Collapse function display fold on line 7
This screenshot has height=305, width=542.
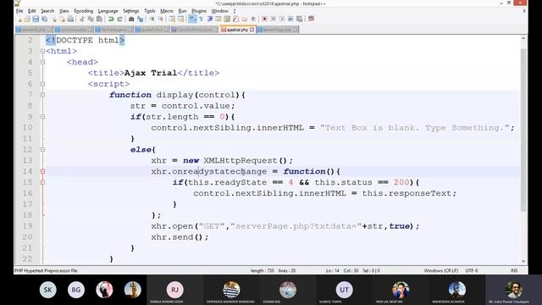pos(42,95)
